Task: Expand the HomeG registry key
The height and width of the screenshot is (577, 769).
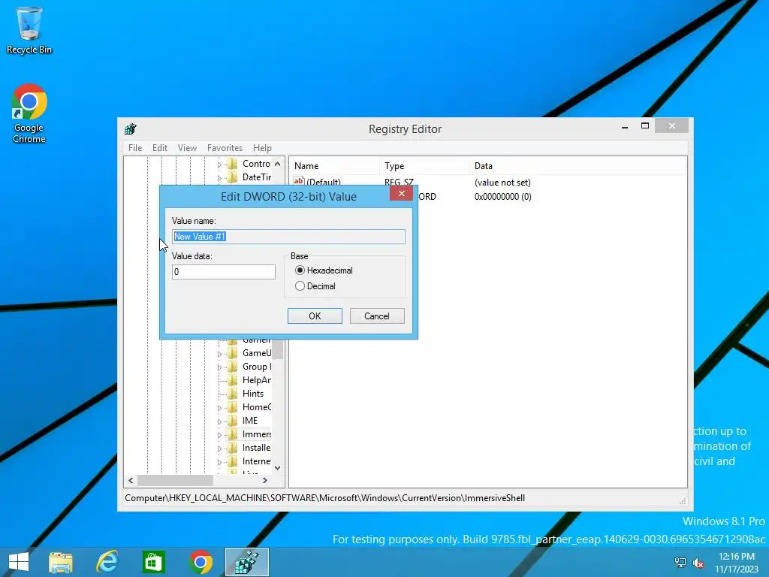Action: click(219, 408)
